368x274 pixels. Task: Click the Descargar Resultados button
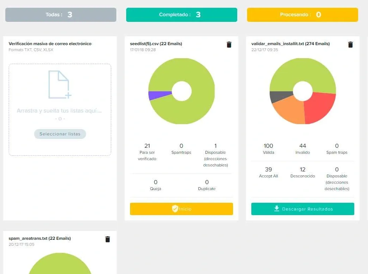[x=303, y=209]
